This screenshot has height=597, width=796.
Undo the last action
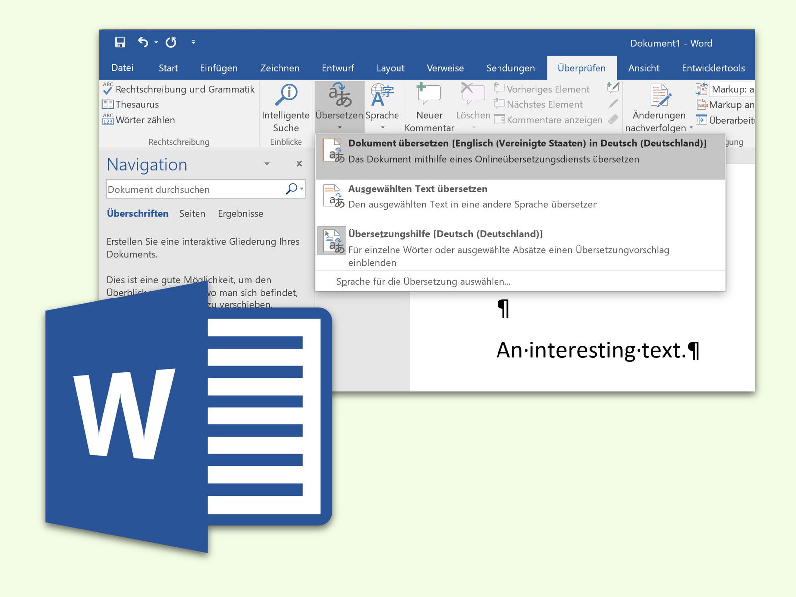pyautogui.click(x=143, y=43)
